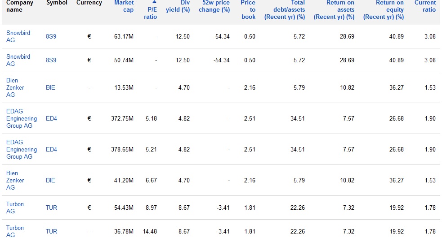
Task: Open first EDAG Engineering Group AG link
Action: tap(22, 118)
